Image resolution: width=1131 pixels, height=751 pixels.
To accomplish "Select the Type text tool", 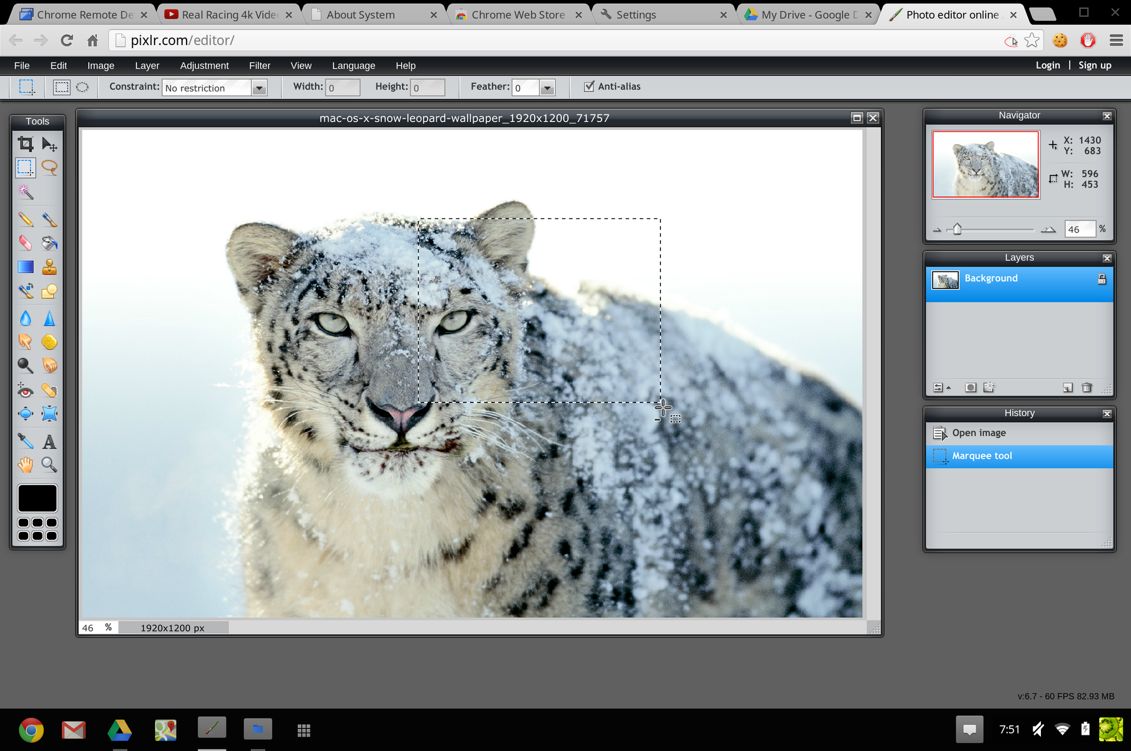I will [49, 442].
